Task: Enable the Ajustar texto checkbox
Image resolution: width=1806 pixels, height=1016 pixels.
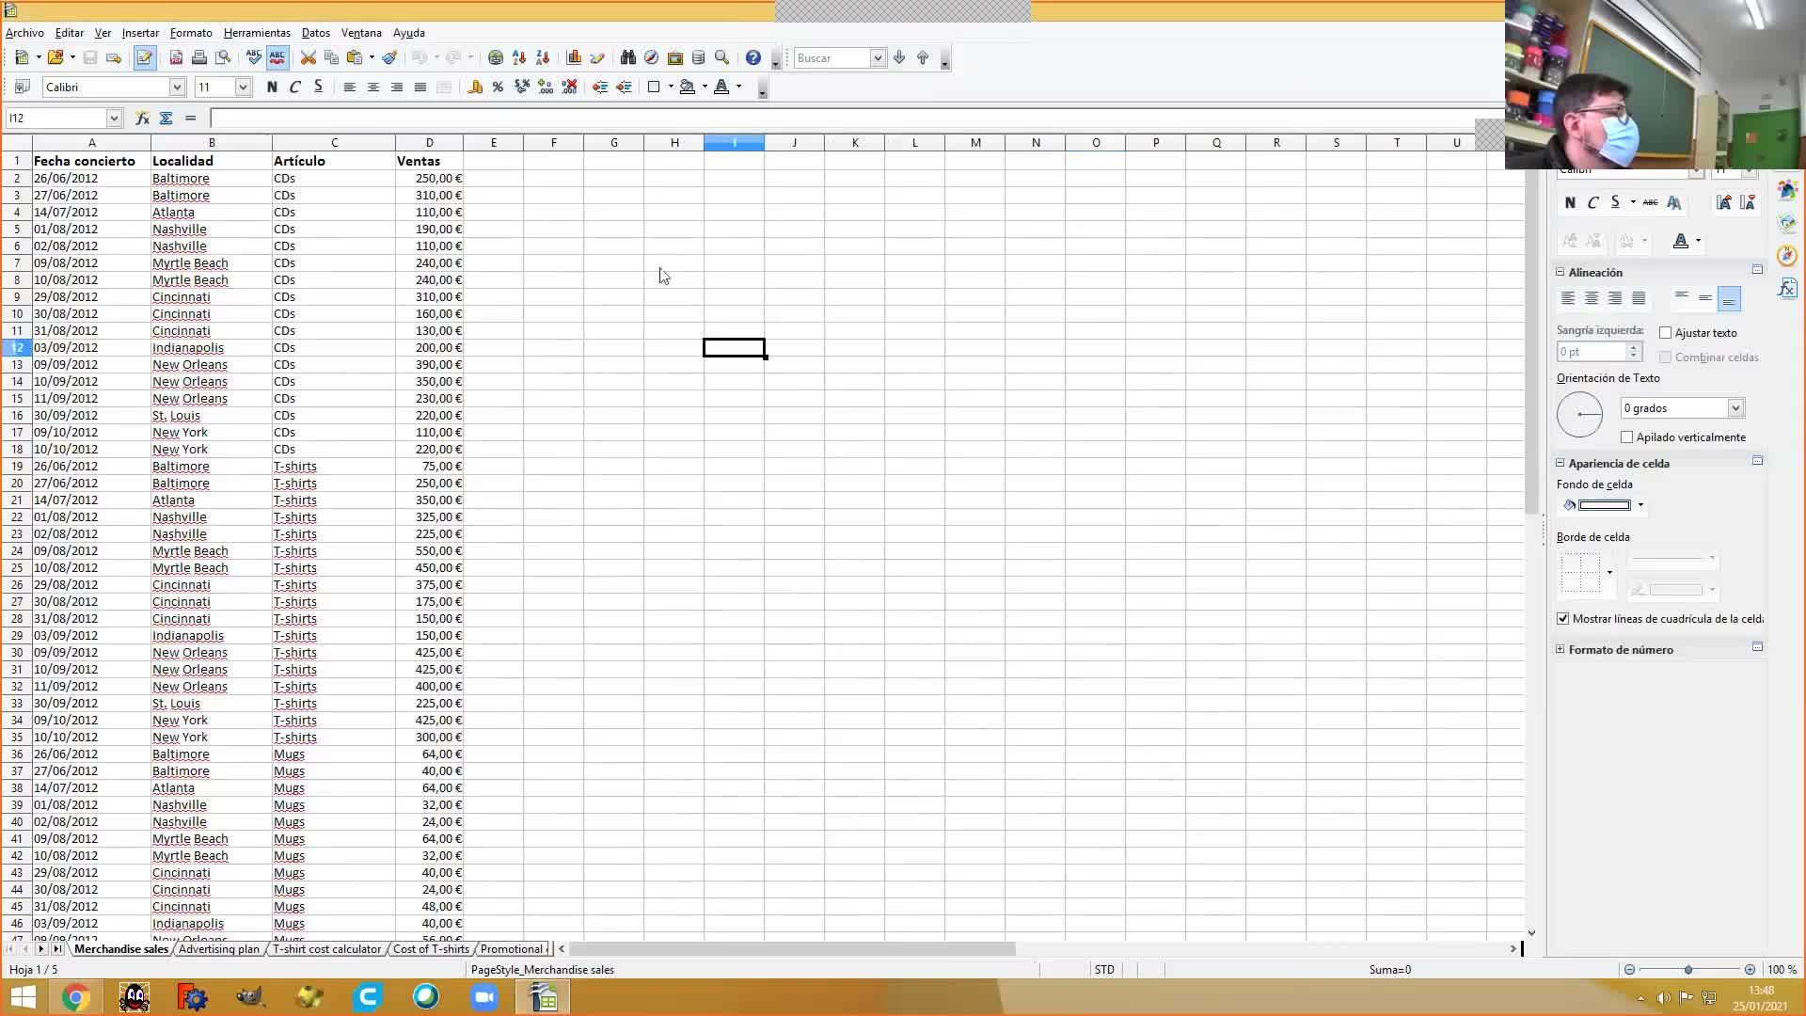Action: (x=1666, y=333)
